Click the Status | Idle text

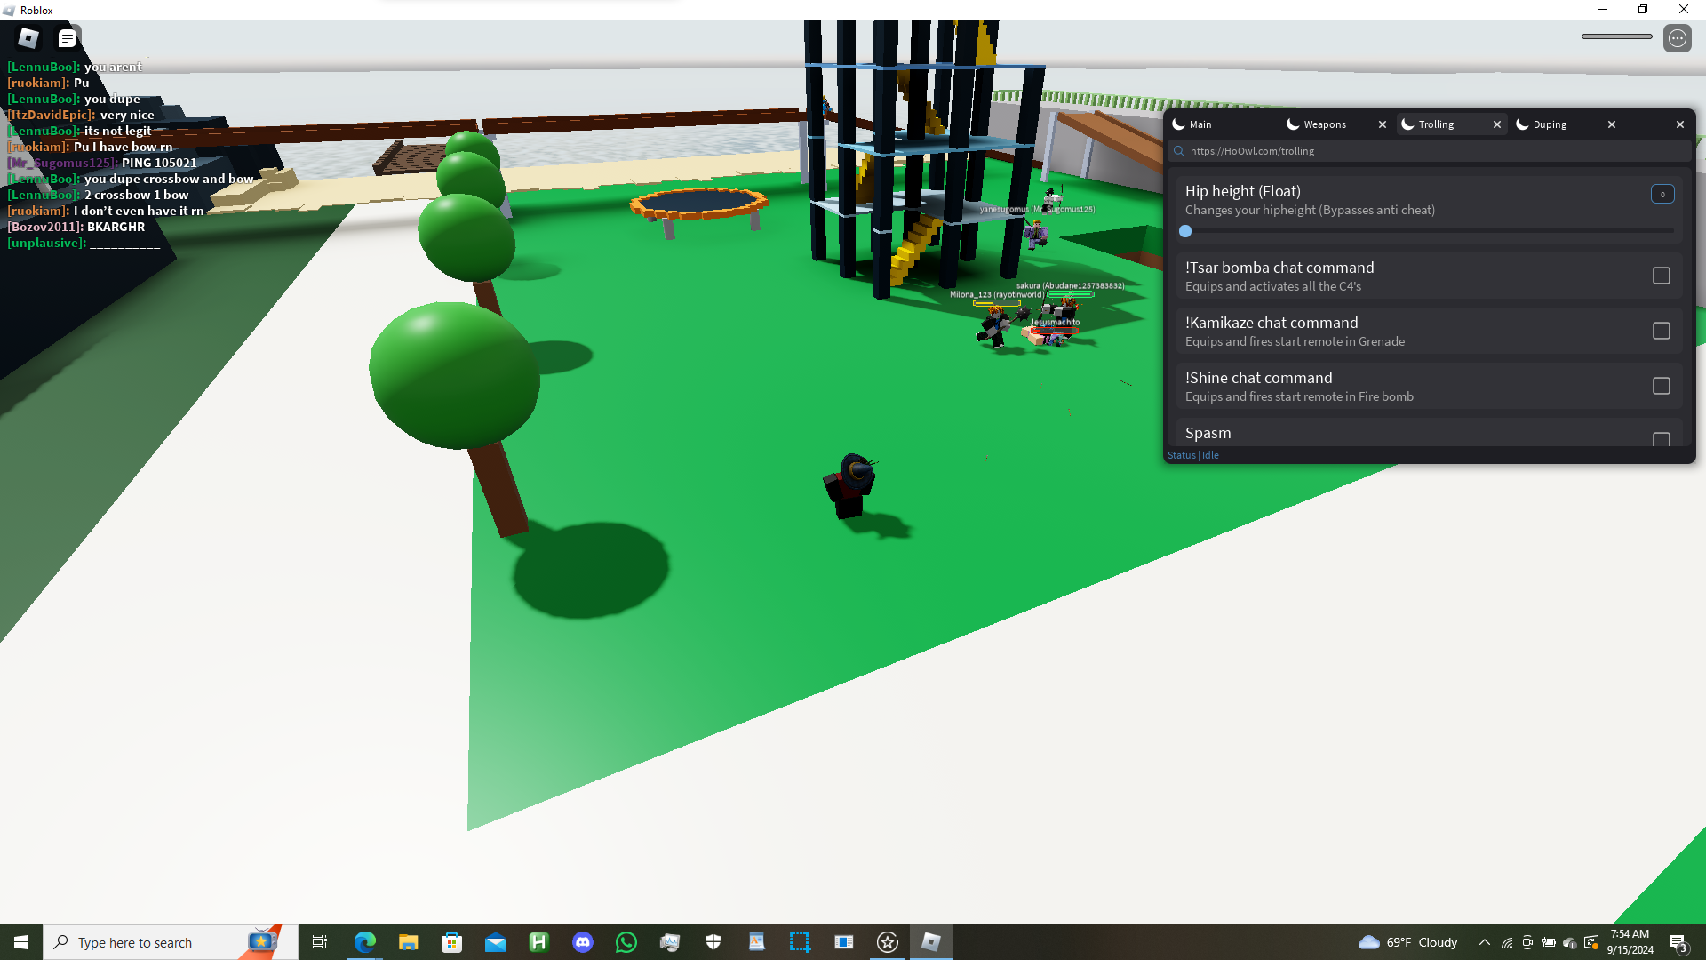(1193, 455)
